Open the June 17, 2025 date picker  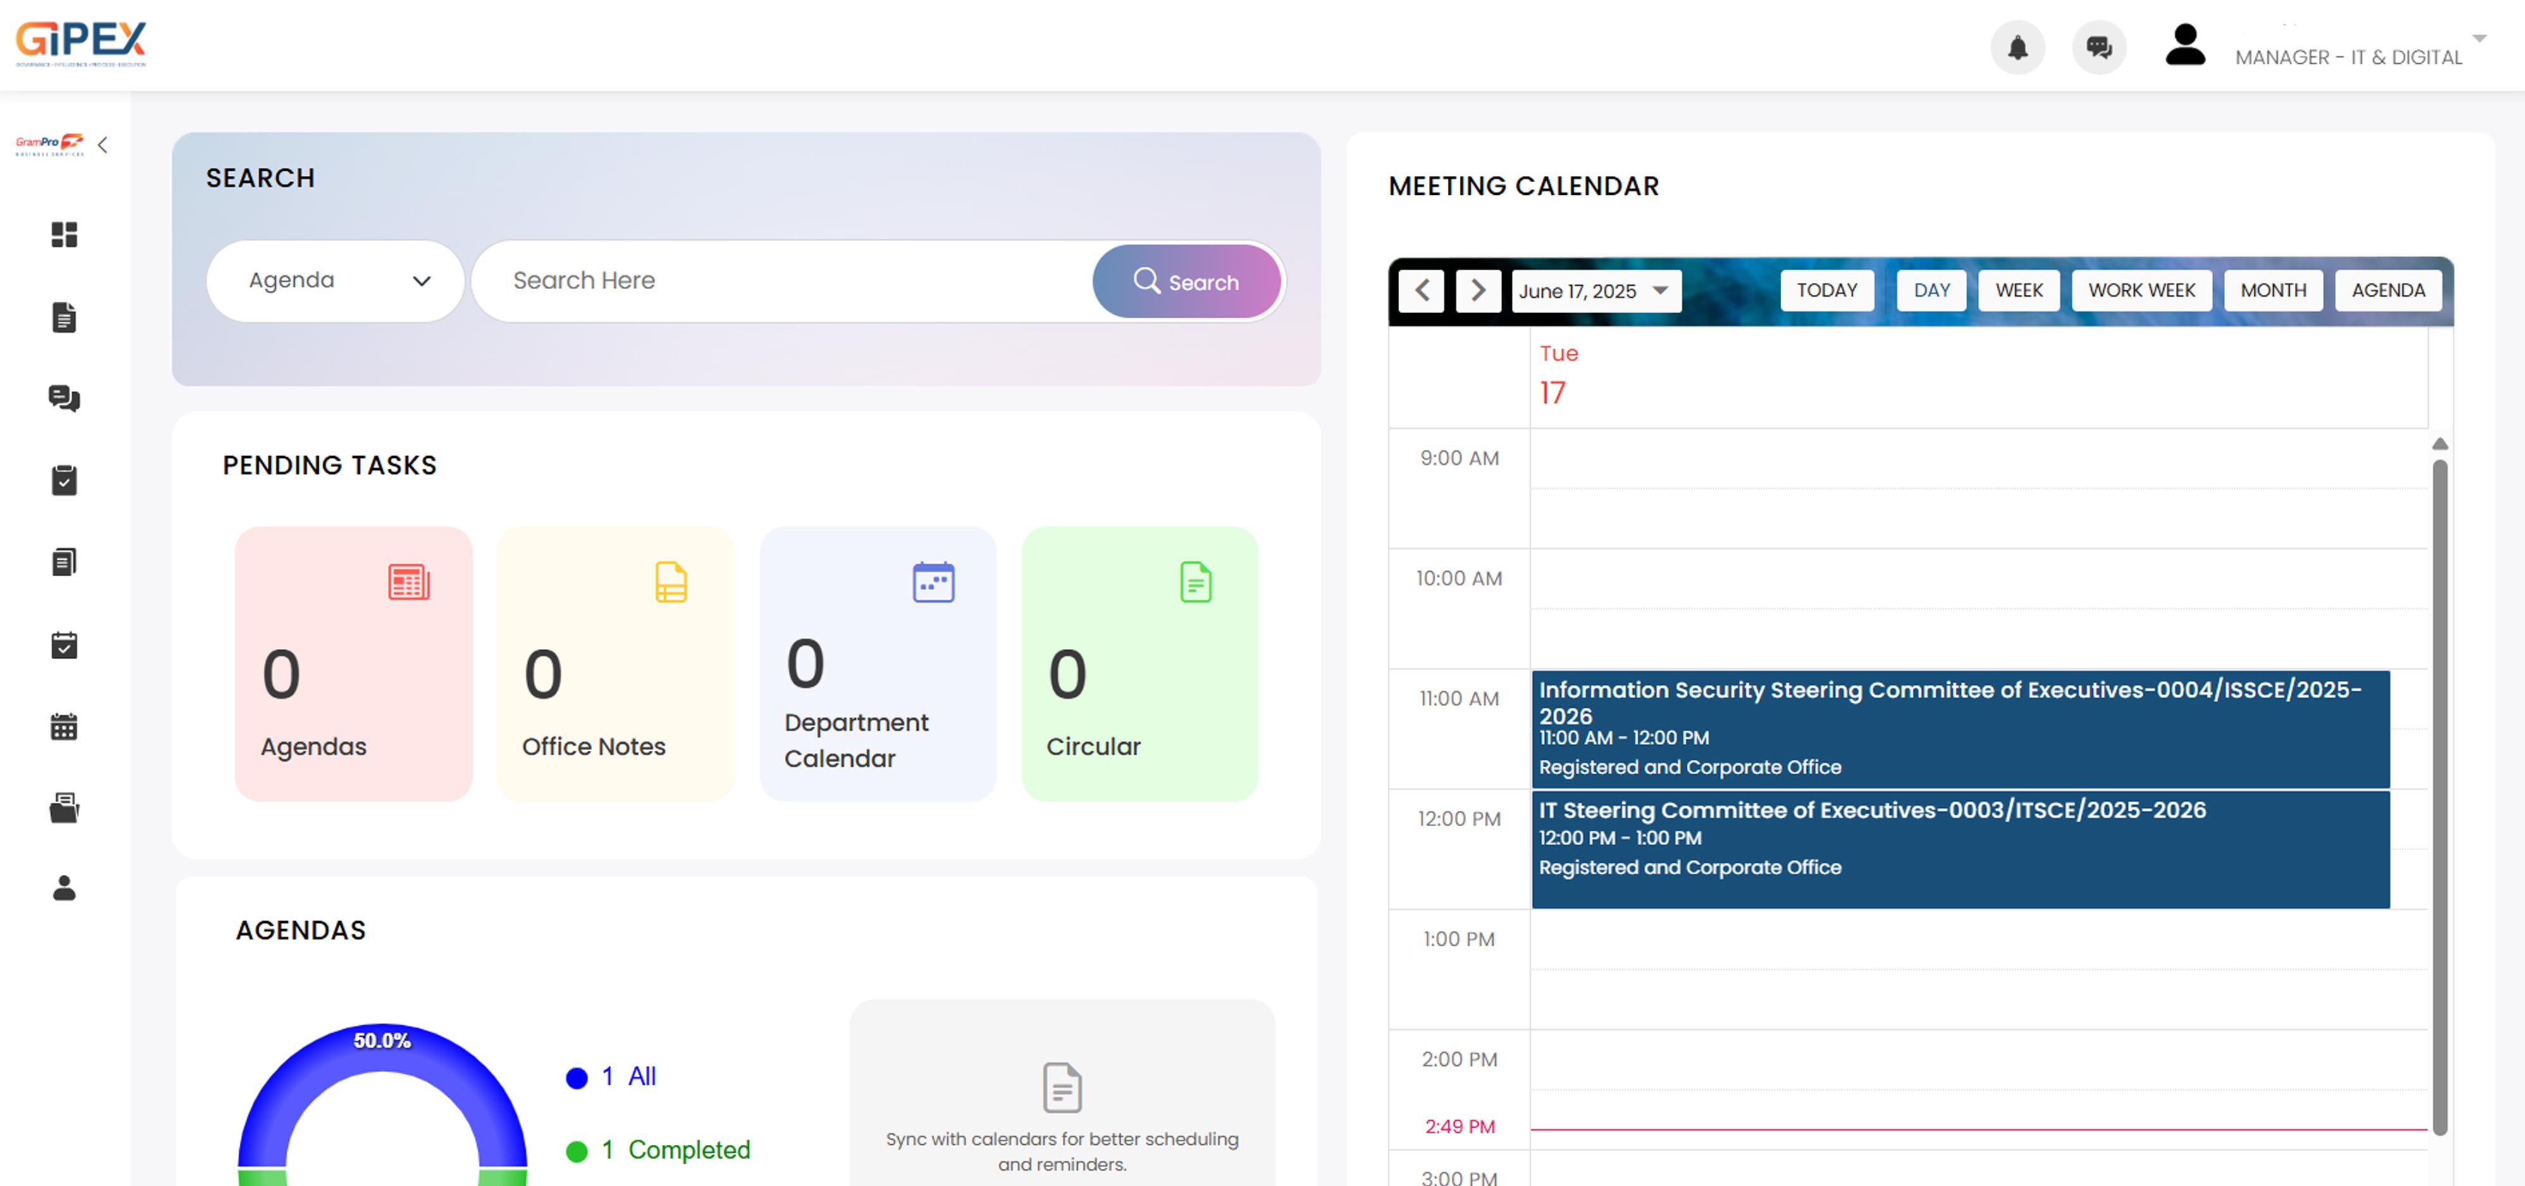click(x=1596, y=291)
